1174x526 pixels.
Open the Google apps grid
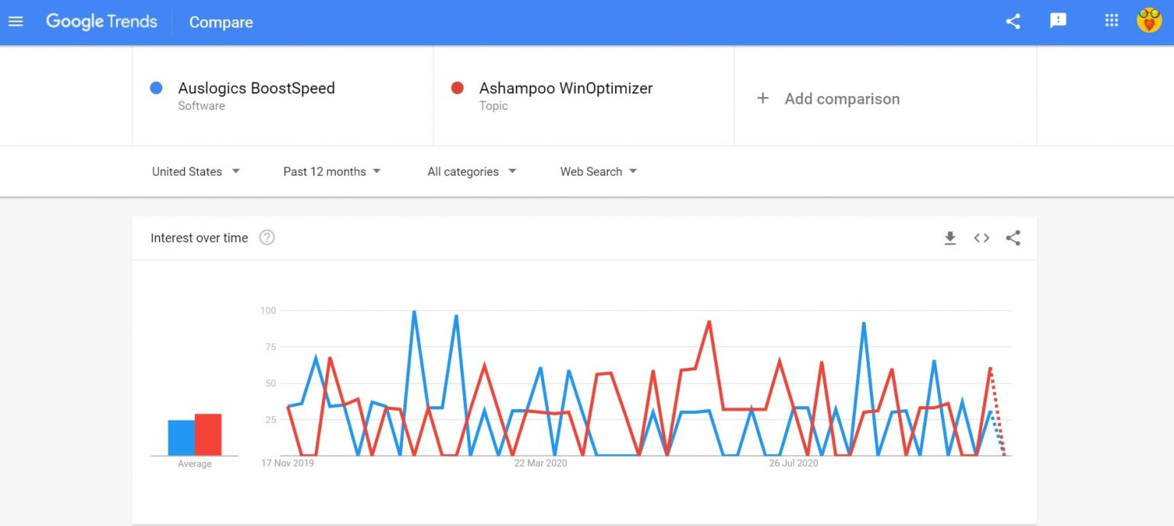[1111, 21]
